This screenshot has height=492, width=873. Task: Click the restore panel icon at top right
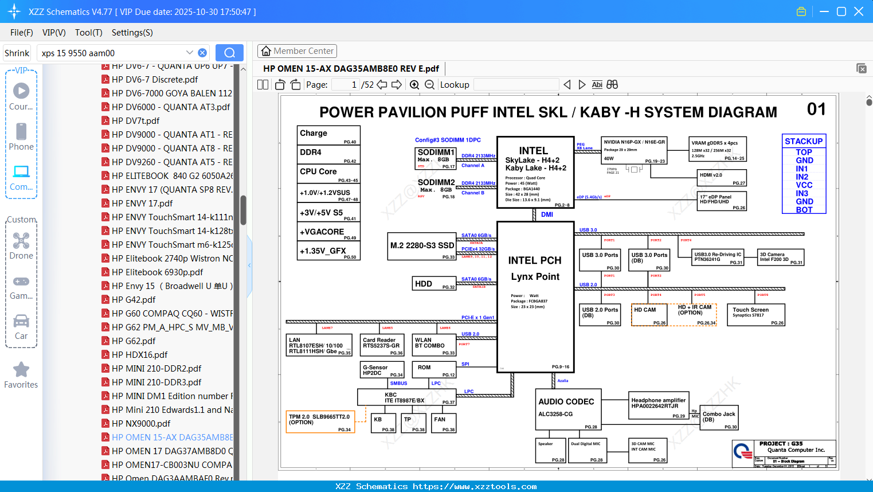point(862,68)
